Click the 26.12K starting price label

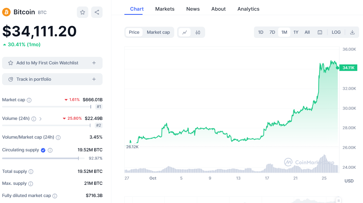click(x=132, y=147)
